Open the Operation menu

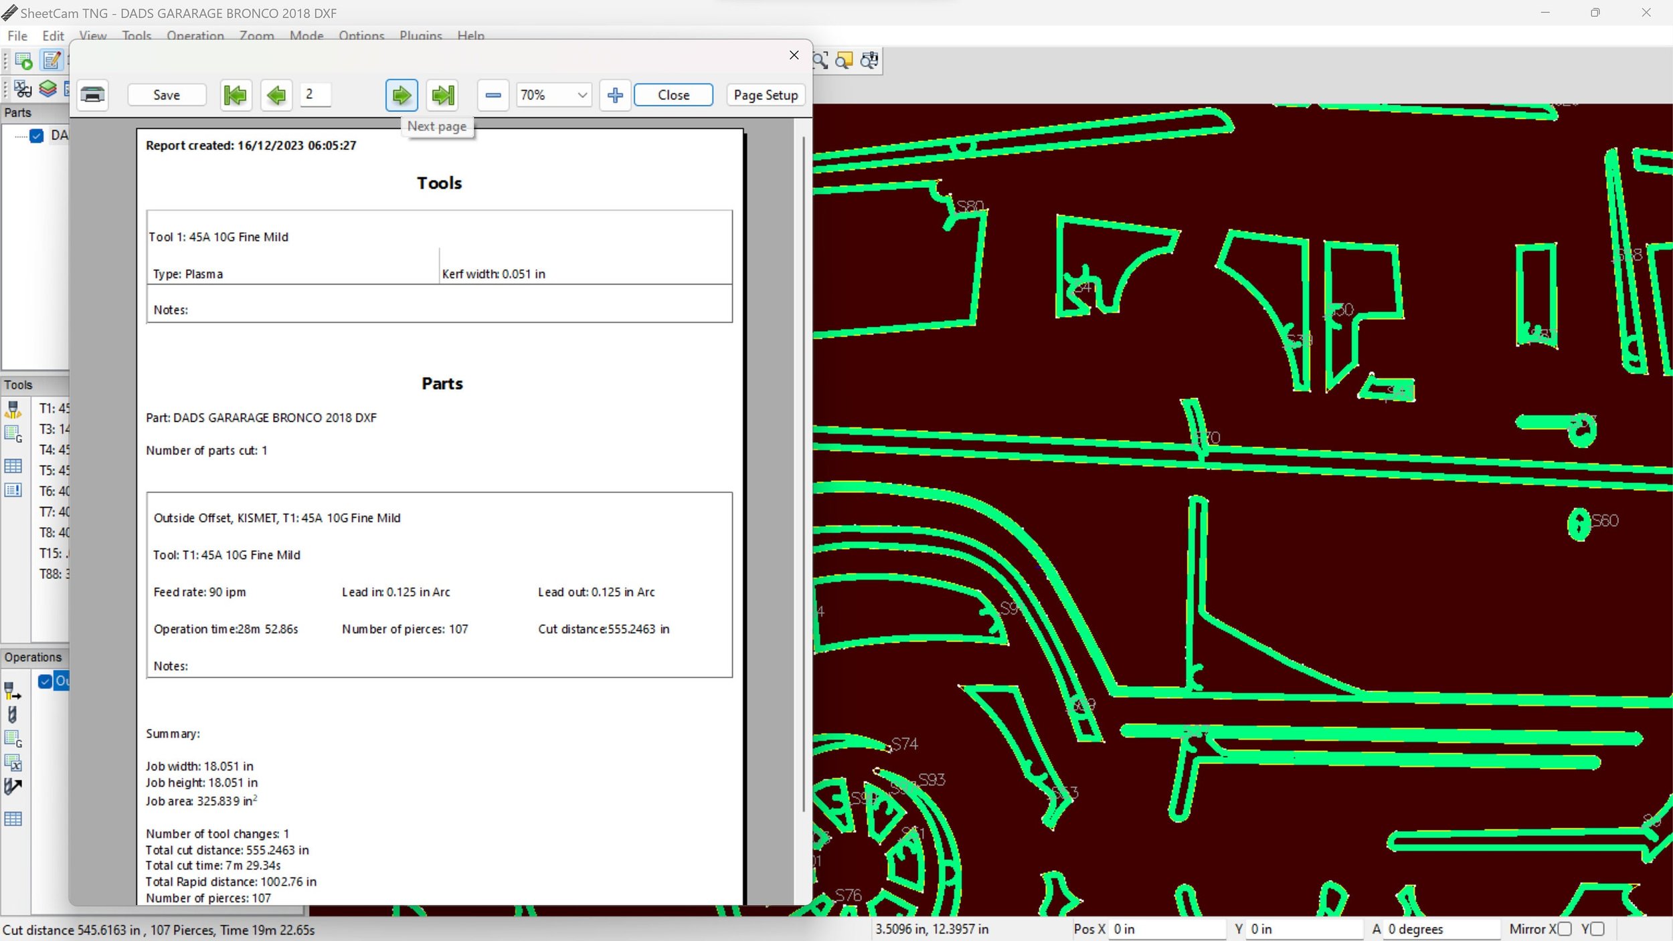[x=195, y=35]
